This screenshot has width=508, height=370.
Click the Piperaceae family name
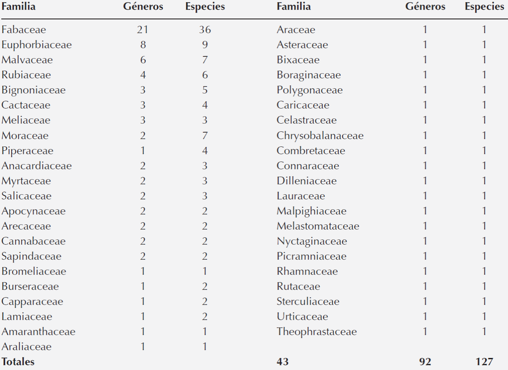click(28, 151)
